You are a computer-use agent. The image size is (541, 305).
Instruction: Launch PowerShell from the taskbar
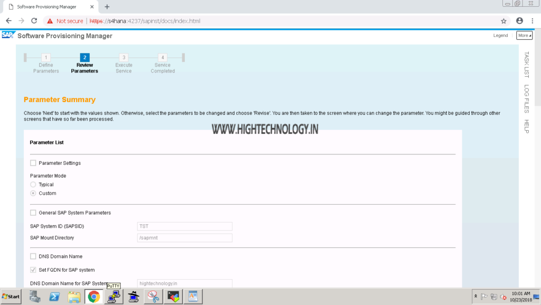(54, 297)
